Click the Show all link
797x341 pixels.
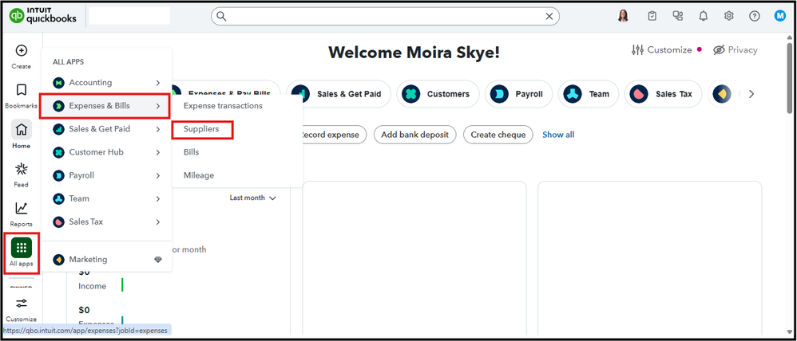coord(558,135)
